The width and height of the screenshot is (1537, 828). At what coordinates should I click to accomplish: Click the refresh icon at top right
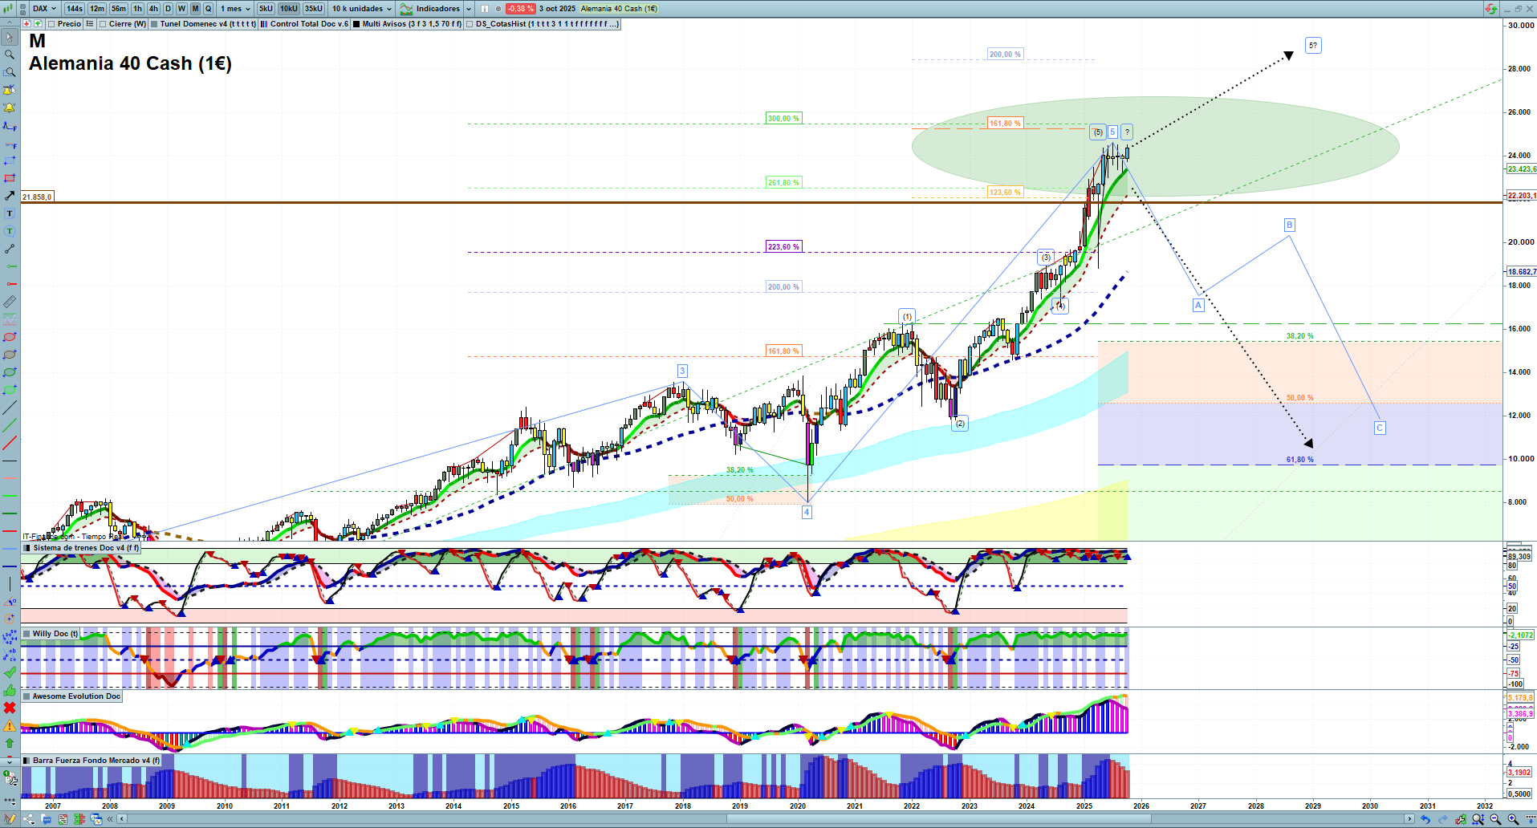[1490, 9]
